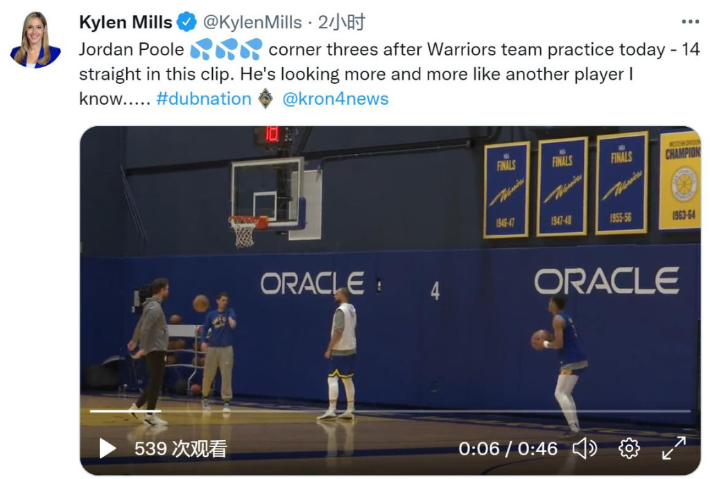Open the tweet's three-dot more menu
This screenshot has height=479, width=710.
click(690, 22)
